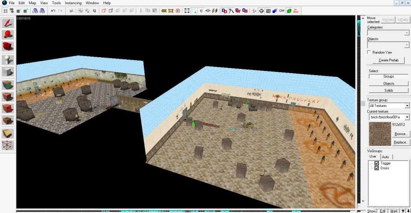Click the Replace texture button
The image size is (411, 213).
tap(401, 142)
